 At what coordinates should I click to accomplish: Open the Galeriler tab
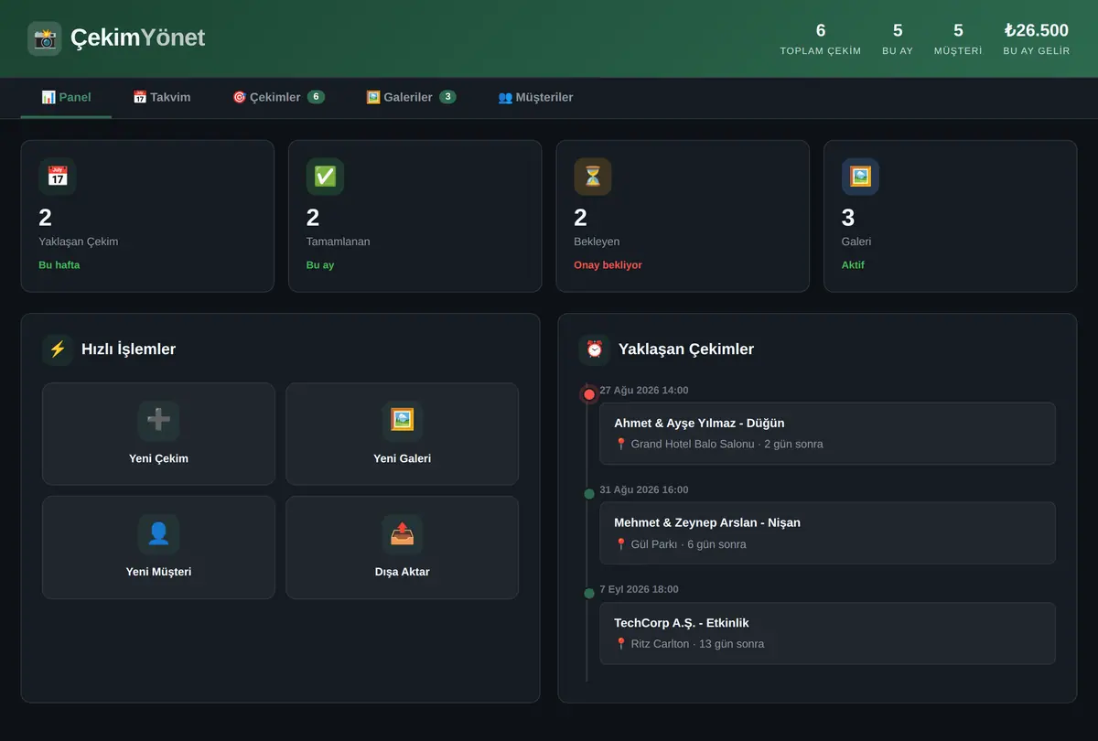[x=411, y=97]
